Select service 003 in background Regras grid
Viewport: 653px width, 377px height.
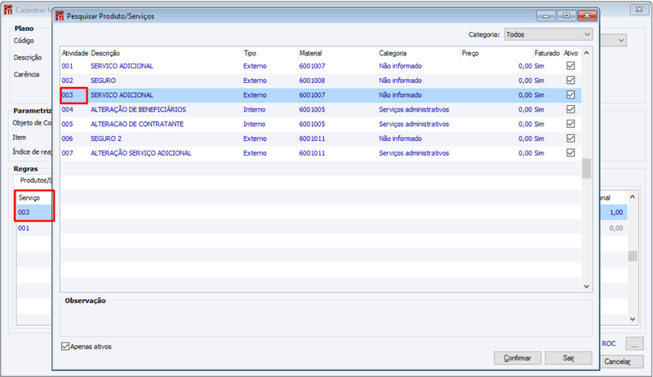(24, 213)
